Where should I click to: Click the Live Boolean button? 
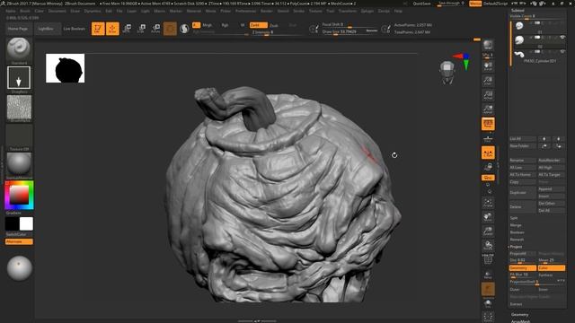(74, 29)
